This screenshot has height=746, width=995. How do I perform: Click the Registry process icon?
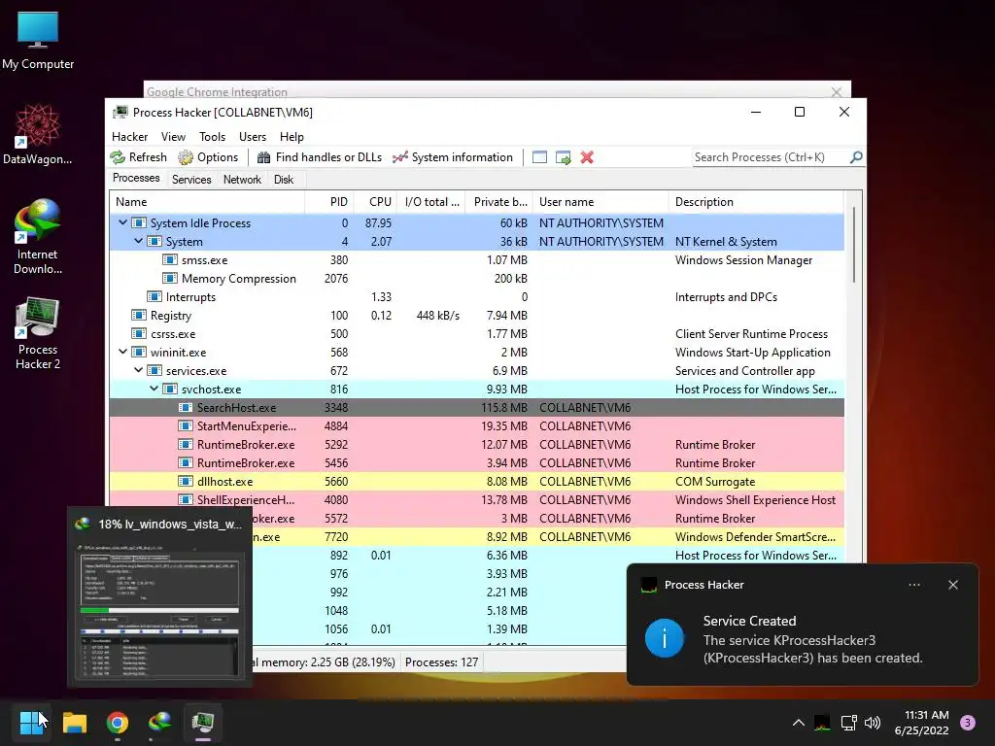tap(139, 316)
